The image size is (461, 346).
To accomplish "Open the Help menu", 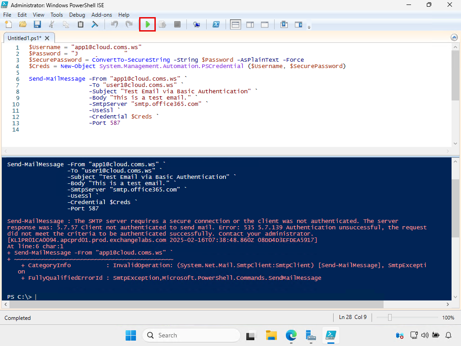I will [124, 15].
